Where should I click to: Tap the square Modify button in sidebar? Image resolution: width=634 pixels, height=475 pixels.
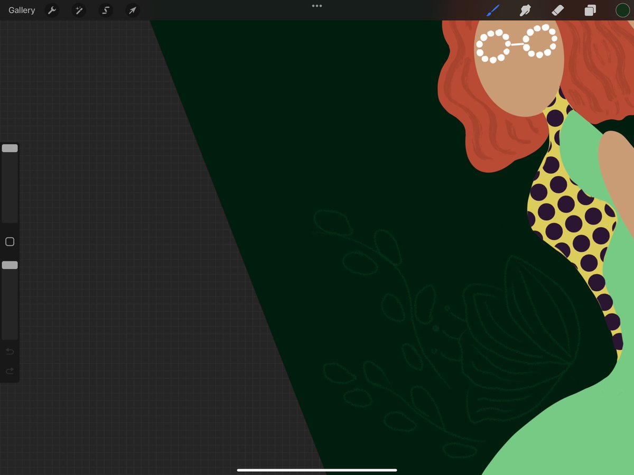[x=10, y=241]
